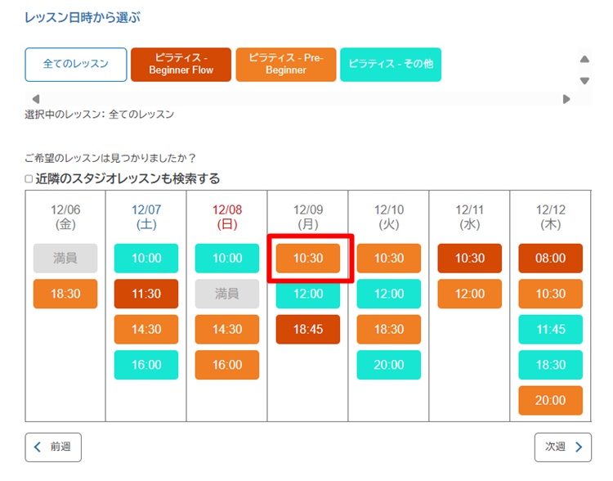Choose the 18:30 lesson on 12/12
This screenshot has width=613, height=481.
tap(550, 365)
